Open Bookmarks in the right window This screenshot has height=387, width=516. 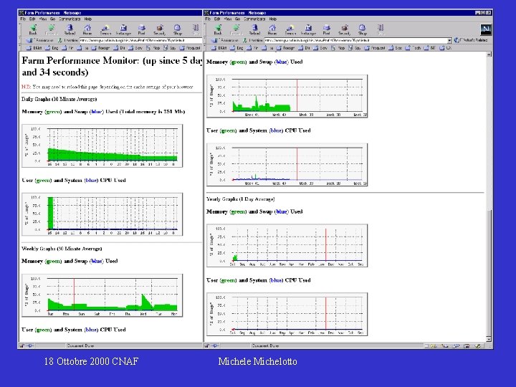(225, 40)
